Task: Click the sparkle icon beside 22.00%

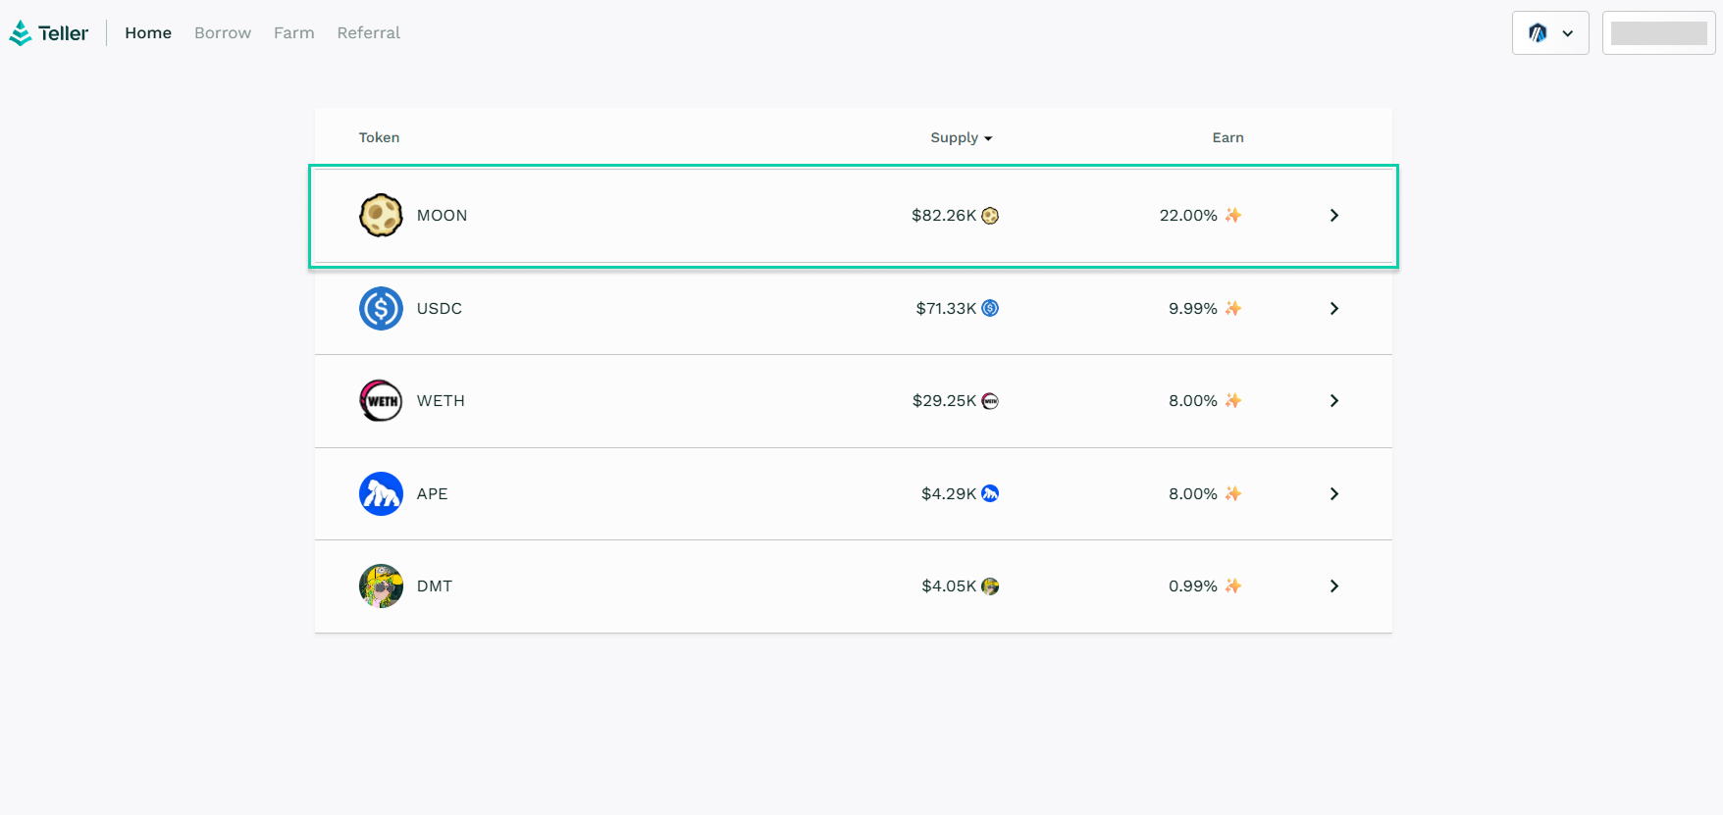Action: [1233, 216]
